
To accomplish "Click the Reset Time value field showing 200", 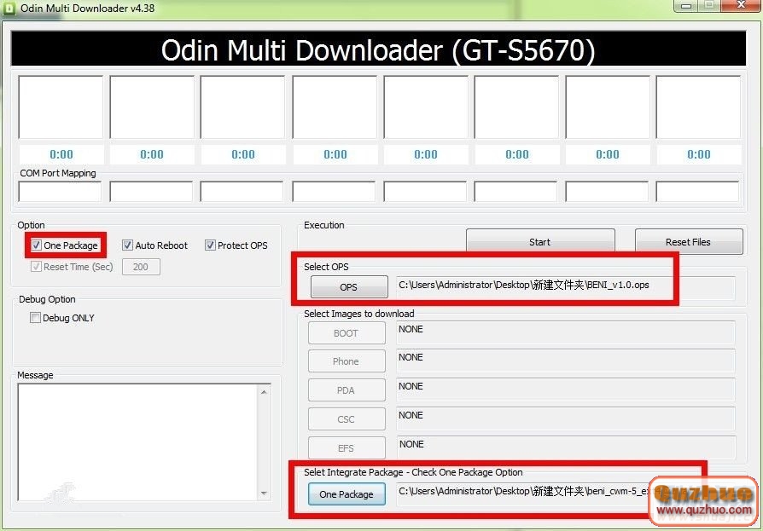I will tap(141, 267).
